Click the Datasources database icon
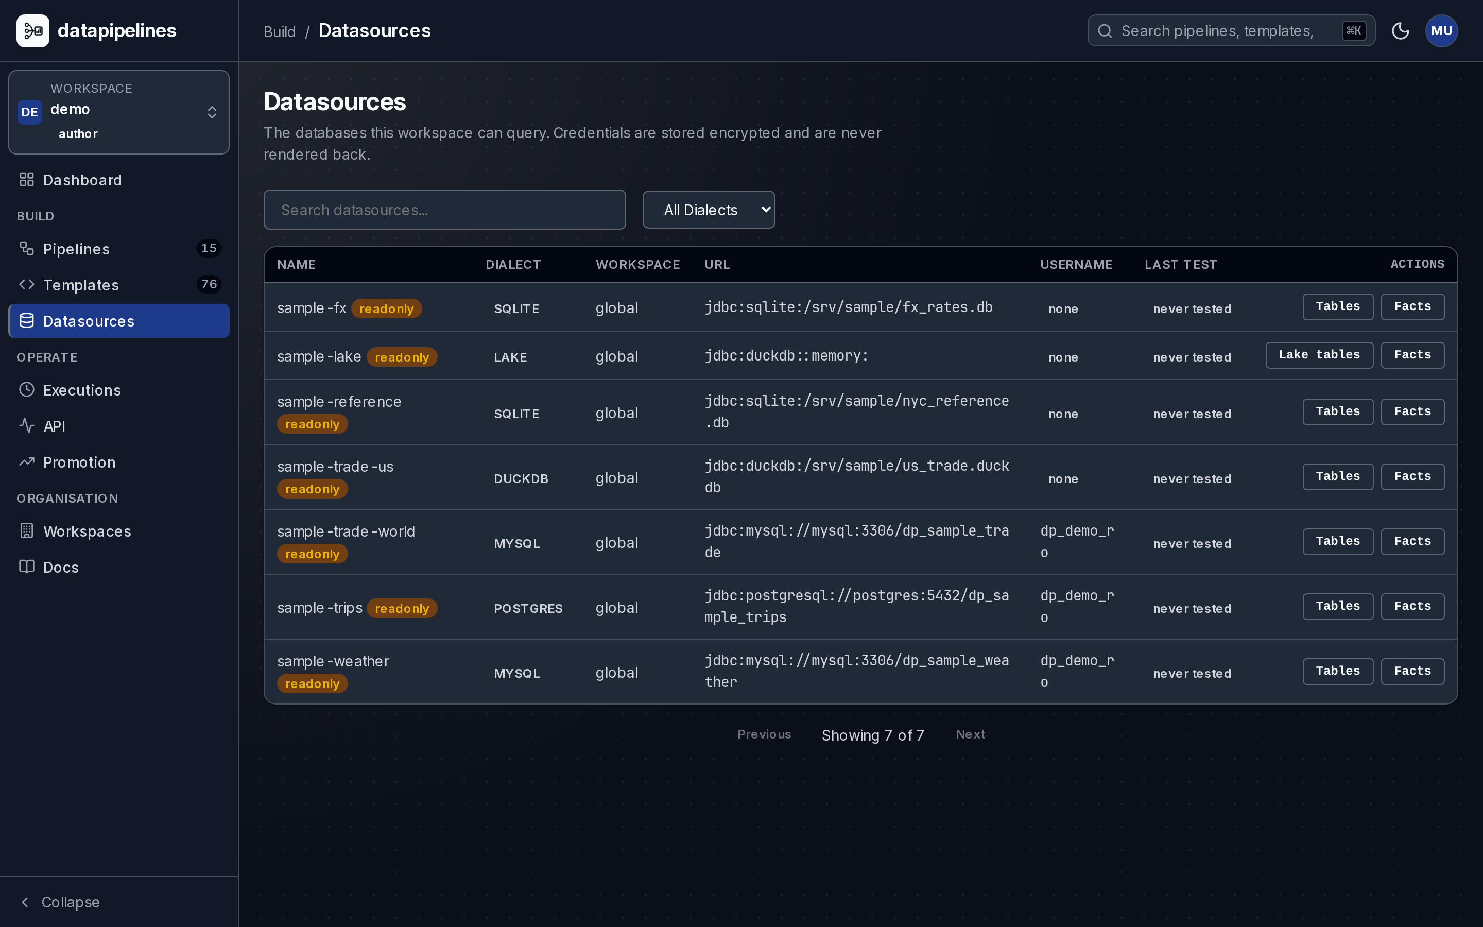The height and width of the screenshot is (927, 1483). click(x=26, y=321)
